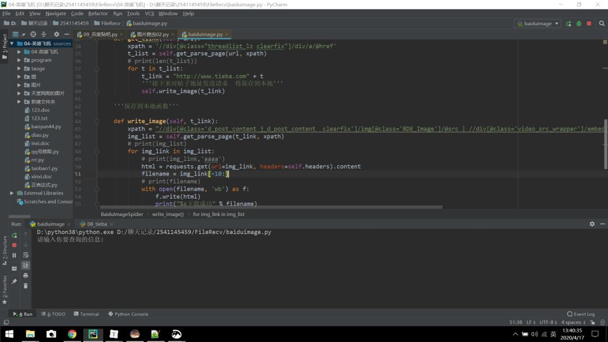608x342 pixels.
Task: Open Chrome from the Windows taskbar
Action: click(x=72, y=334)
